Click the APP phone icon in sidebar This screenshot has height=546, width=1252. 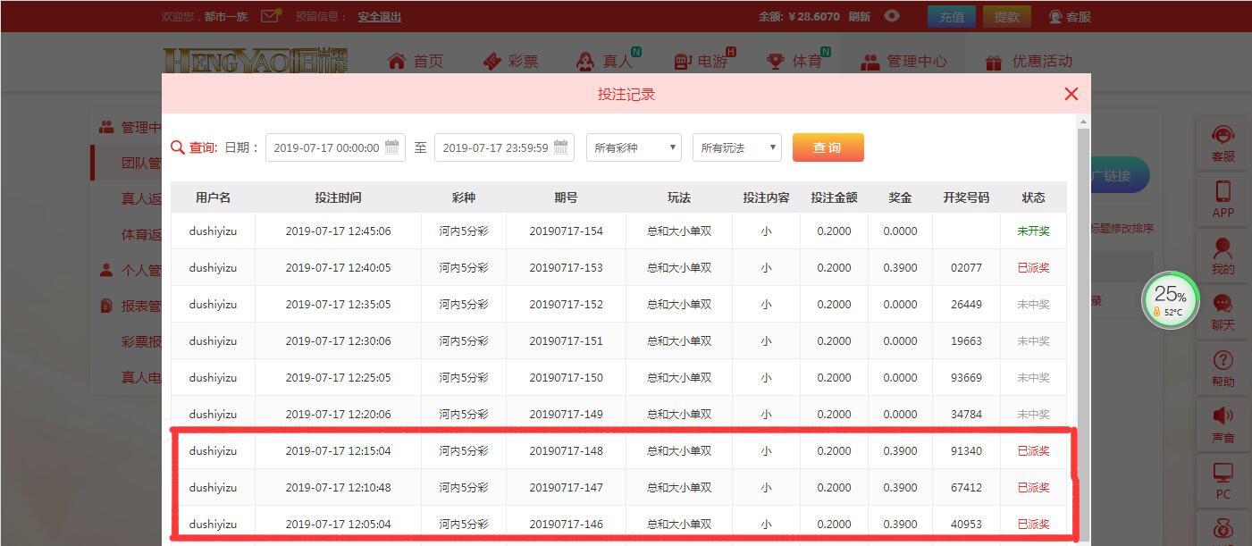[1223, 191]
